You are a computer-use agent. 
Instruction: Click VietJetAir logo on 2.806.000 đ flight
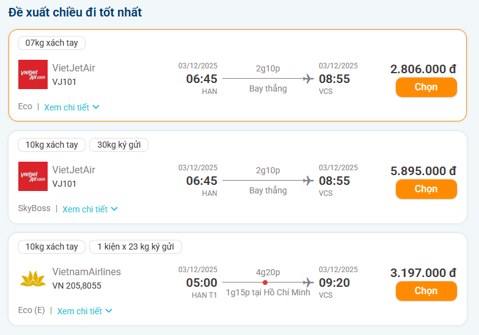(x=33, y=74)
